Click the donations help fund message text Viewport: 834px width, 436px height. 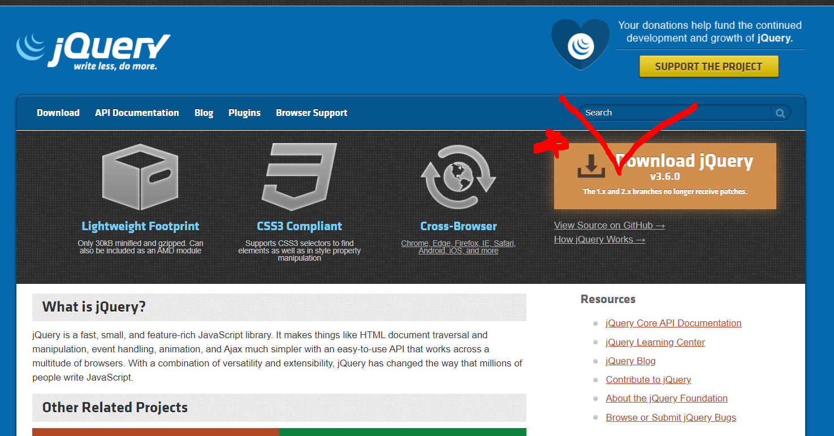coord(710,32)
